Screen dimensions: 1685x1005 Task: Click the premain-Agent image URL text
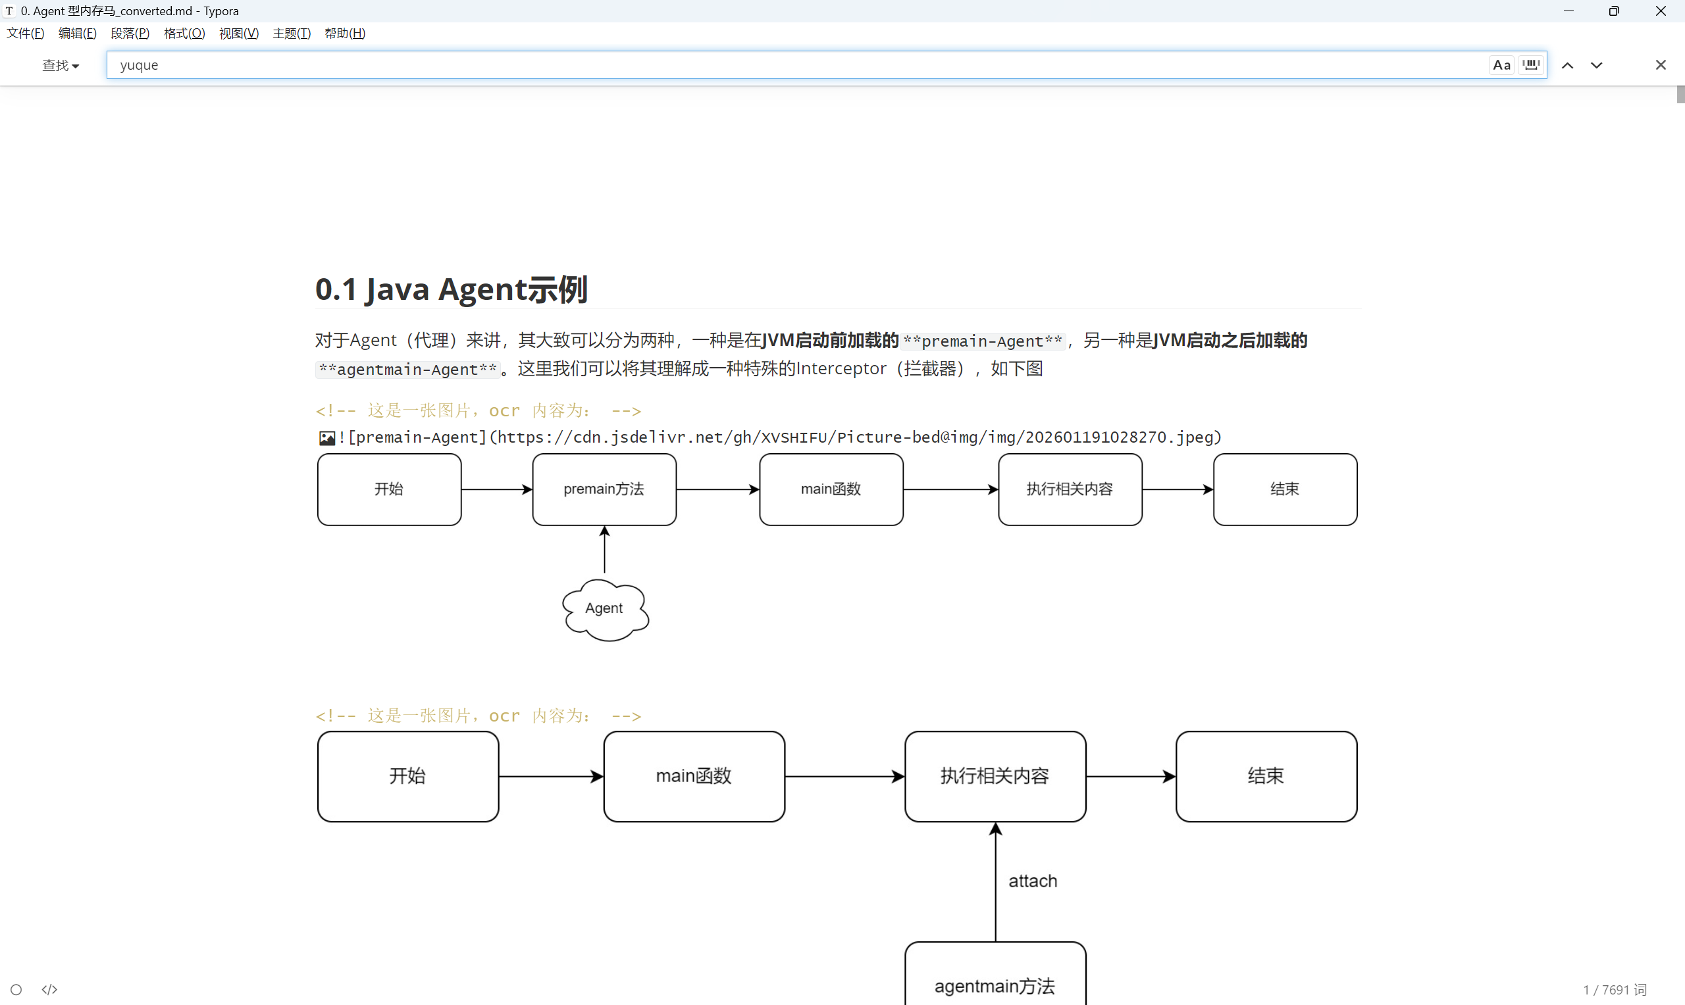(858, 437)
